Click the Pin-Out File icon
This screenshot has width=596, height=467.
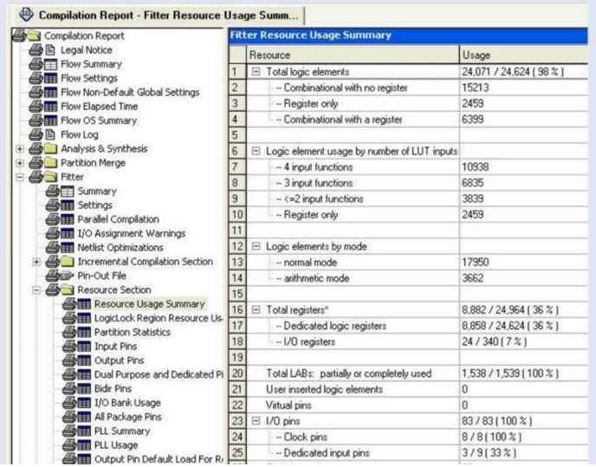coord(67,276)
